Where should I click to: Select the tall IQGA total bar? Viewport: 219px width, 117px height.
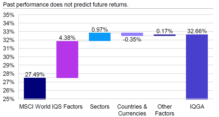tap(197, 67)
